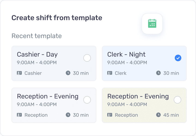Viewport: 196px width, 136px height.
Task: Click the clock icon next to 45 min
Action: [x=158, y=115]
